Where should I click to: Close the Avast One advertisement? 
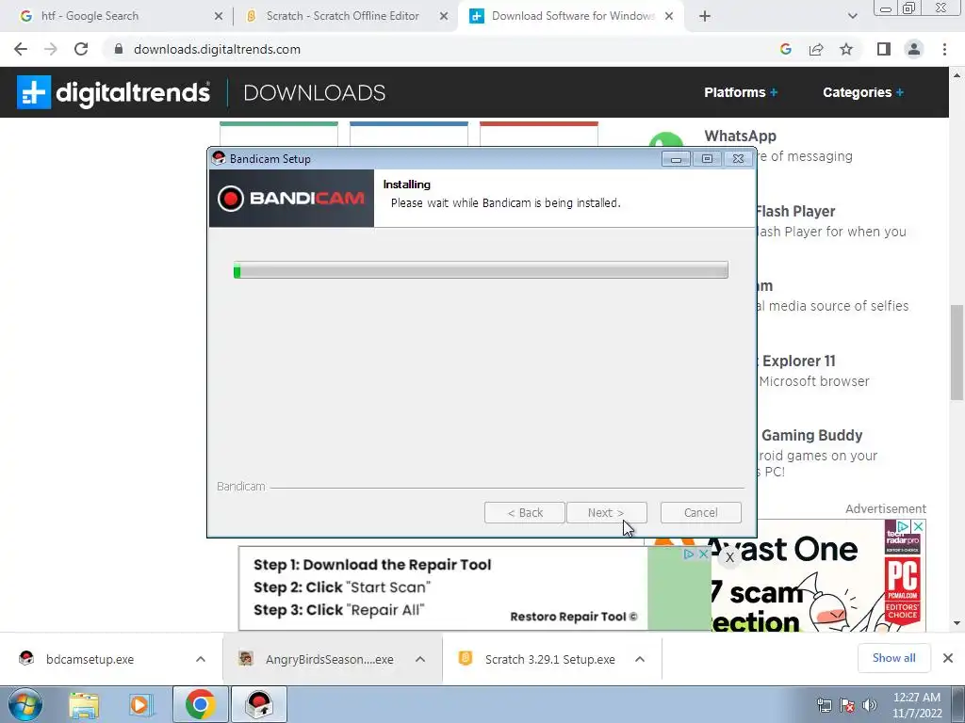click(918, 526)
